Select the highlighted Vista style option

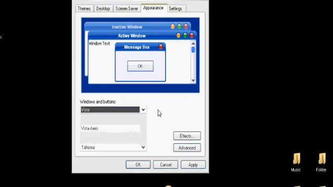coord(110,110)
